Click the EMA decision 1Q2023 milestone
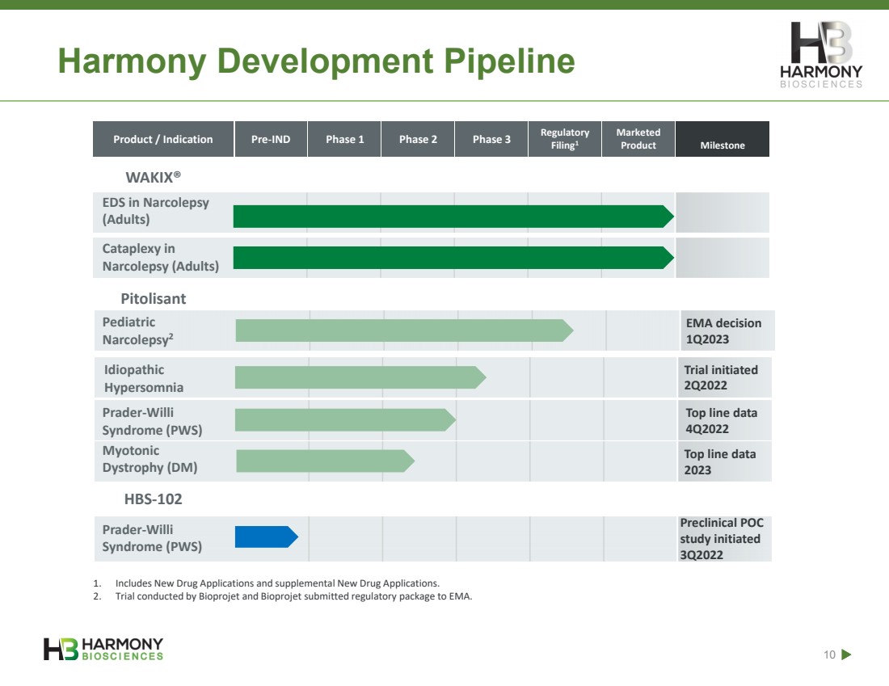The height and width of the screenshot is (686, 889). pos(723,331)
